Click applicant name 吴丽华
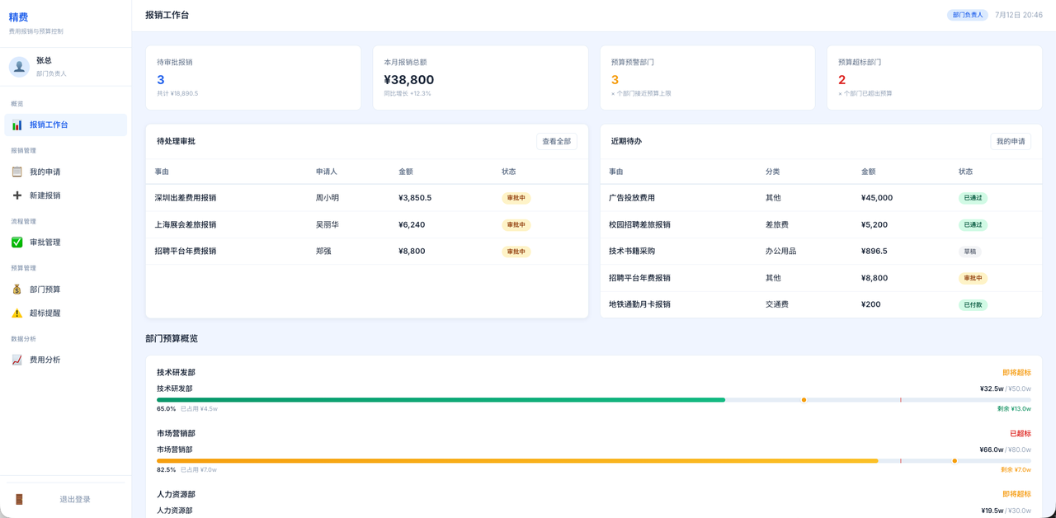1056x518 pixels. click(x=328, y=224)
